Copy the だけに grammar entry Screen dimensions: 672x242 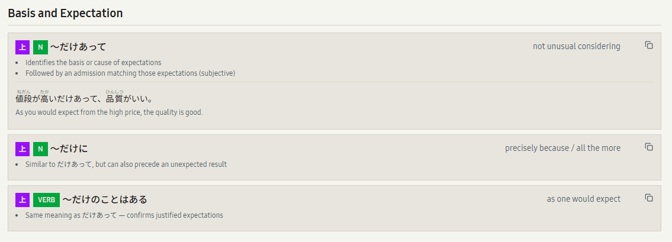tap(649, 147)
